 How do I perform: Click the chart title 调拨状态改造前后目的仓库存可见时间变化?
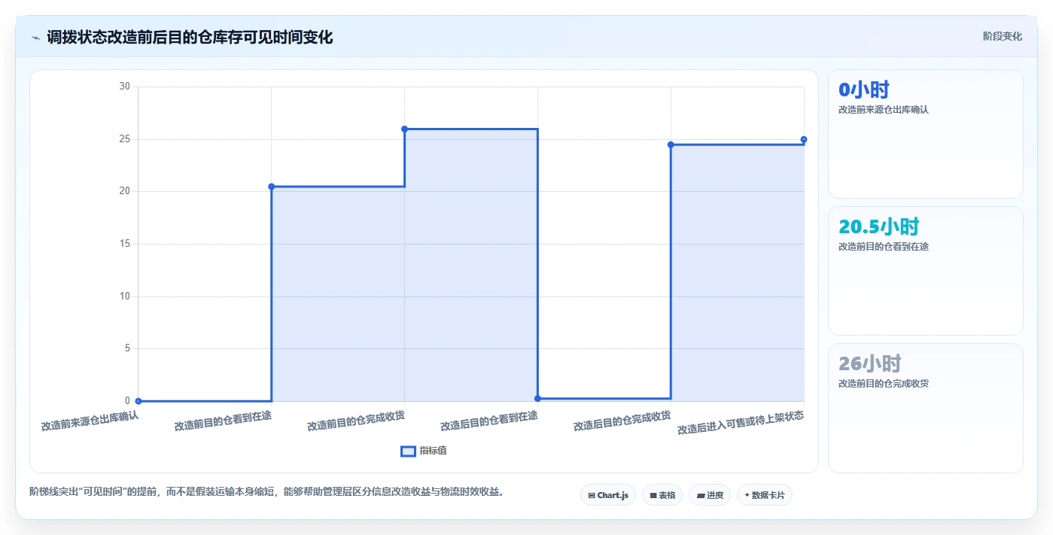(190, 37)
